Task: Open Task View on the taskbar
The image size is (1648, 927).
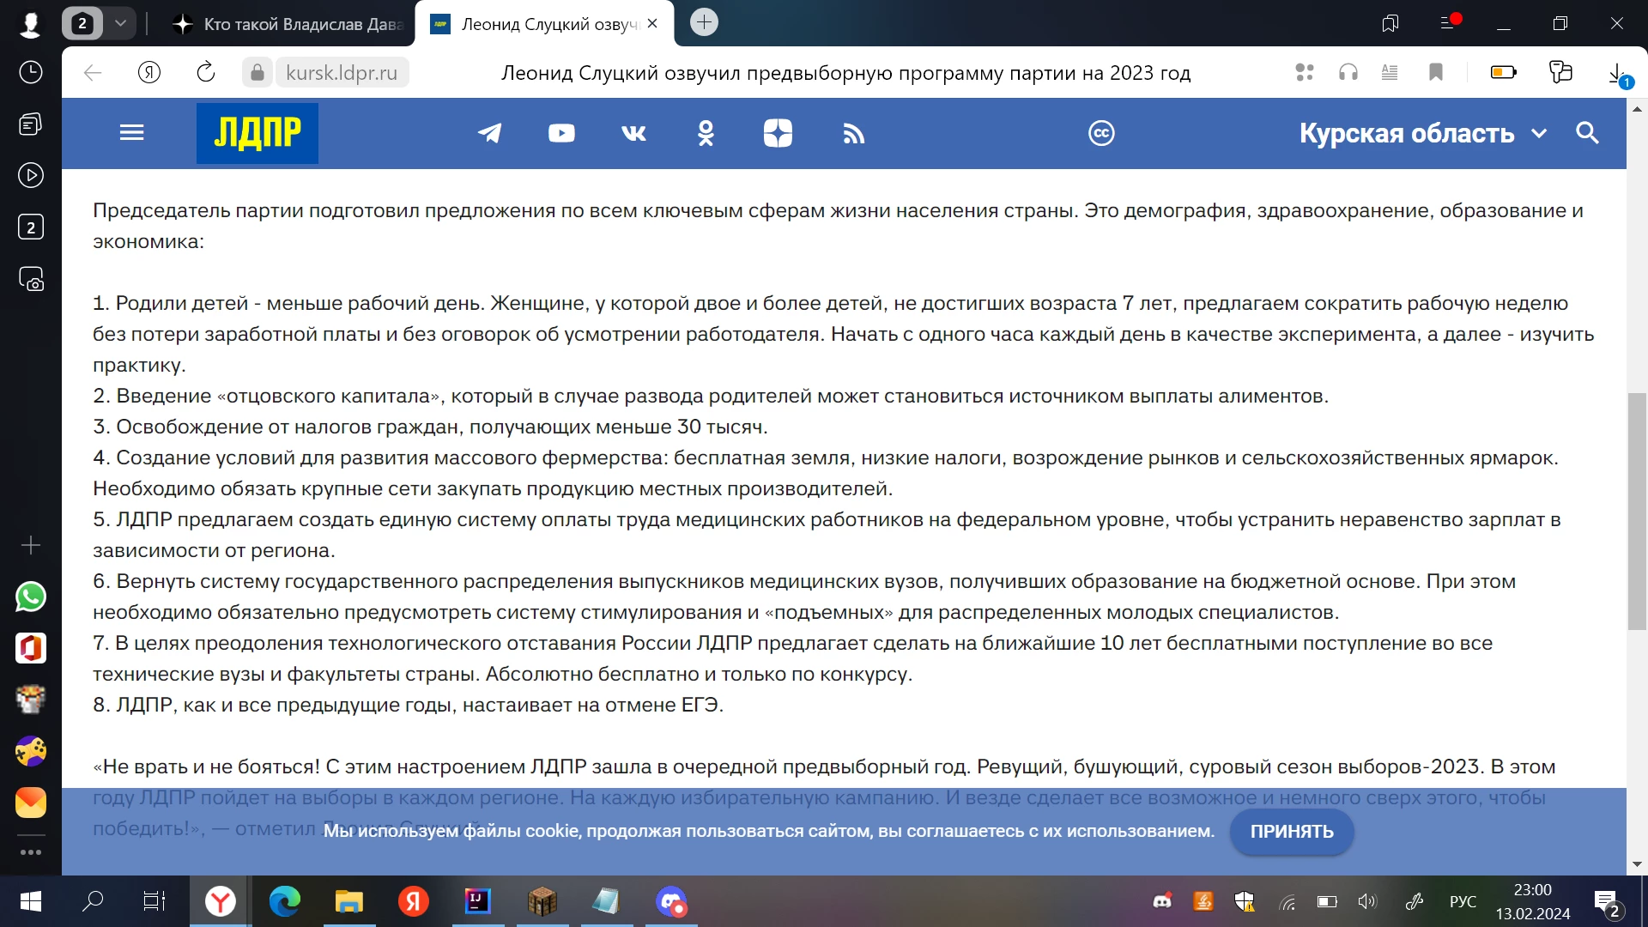Action: point(154,901)
